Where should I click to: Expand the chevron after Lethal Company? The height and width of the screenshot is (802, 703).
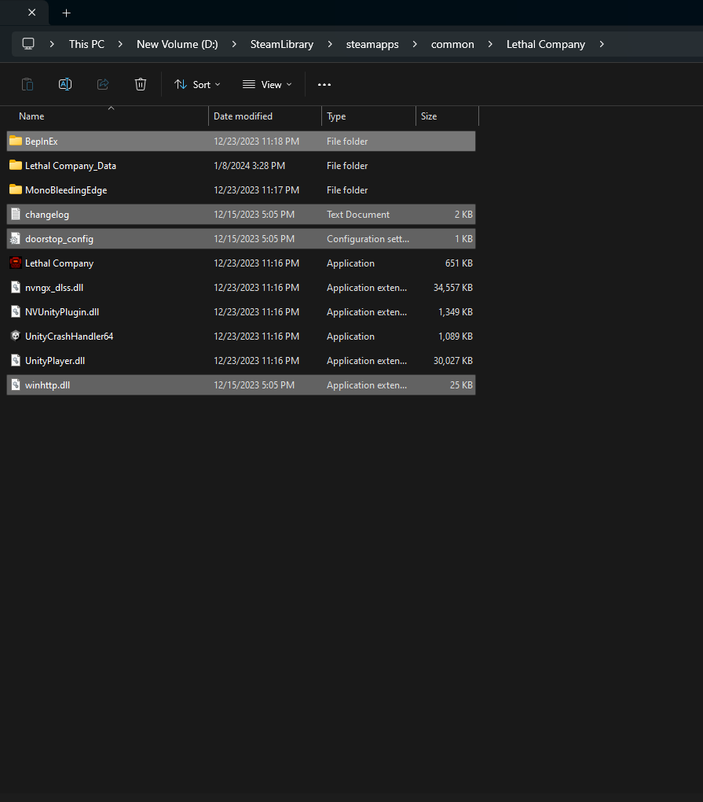coord(602,44)
